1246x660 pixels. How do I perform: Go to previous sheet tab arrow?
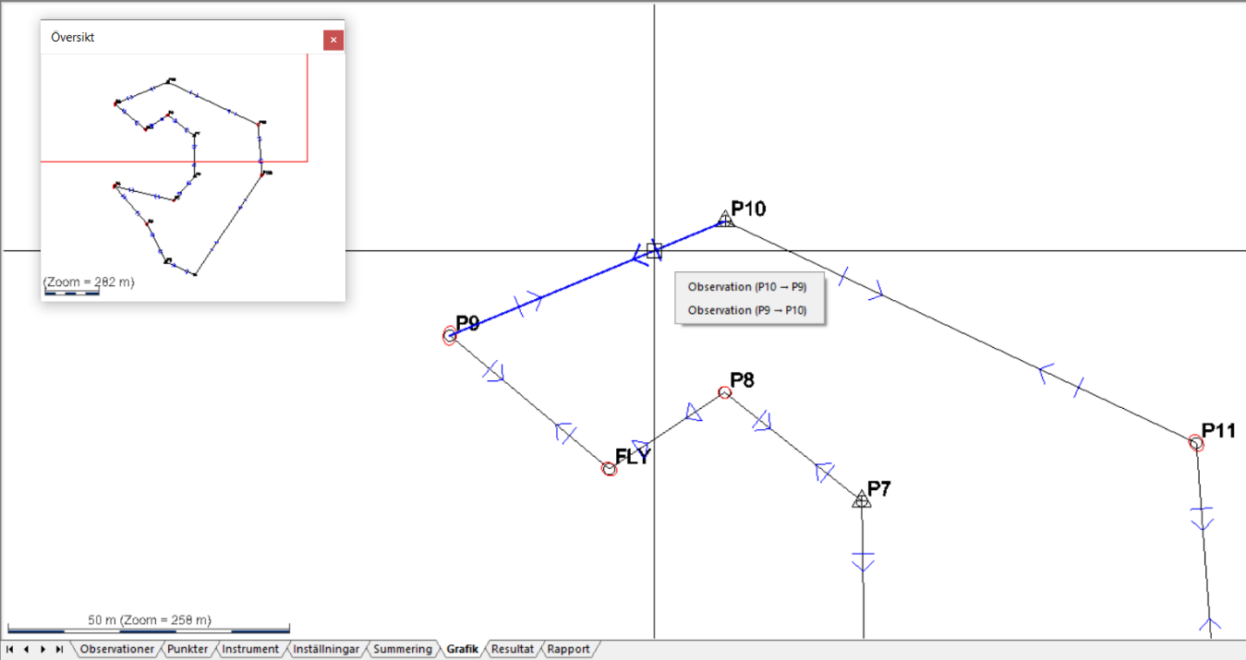[x=27, y=650]
